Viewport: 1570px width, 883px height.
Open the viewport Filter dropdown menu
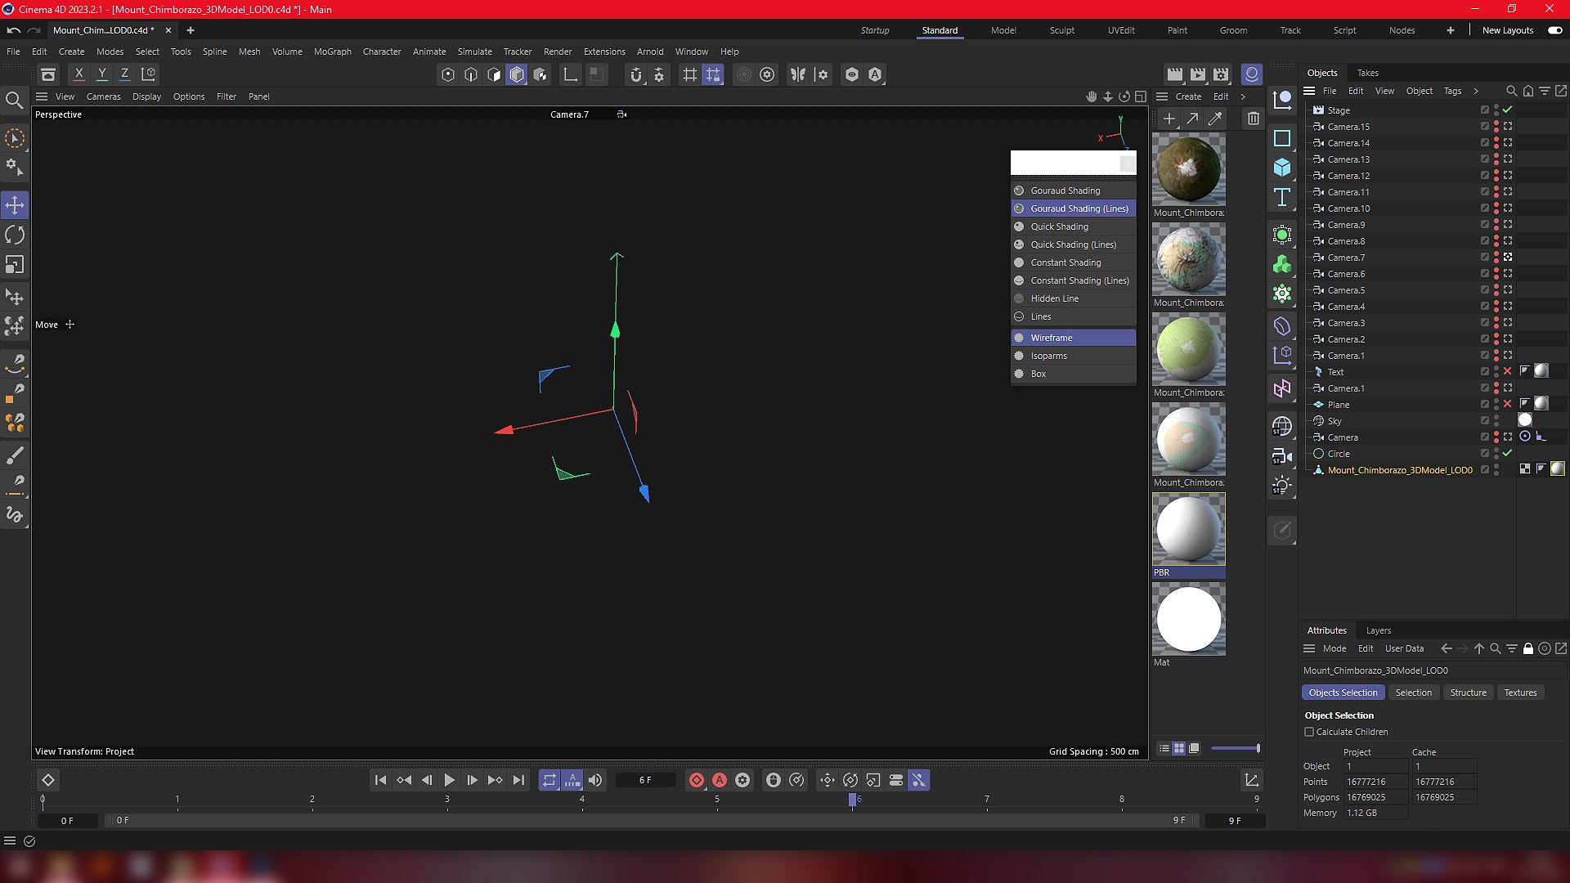click(226, 96)
